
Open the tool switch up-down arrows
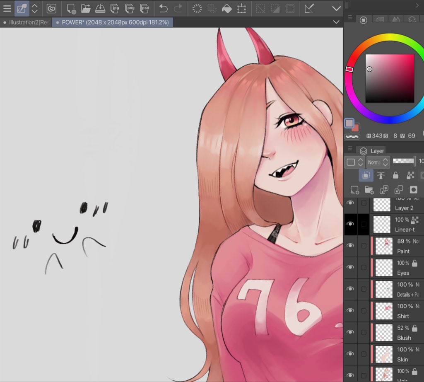[35, 9]
